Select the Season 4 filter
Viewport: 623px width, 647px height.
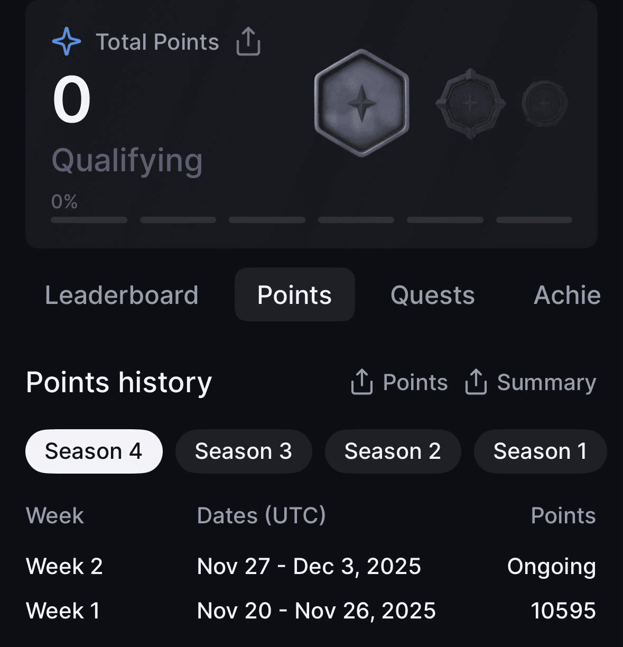coord(94,451)
